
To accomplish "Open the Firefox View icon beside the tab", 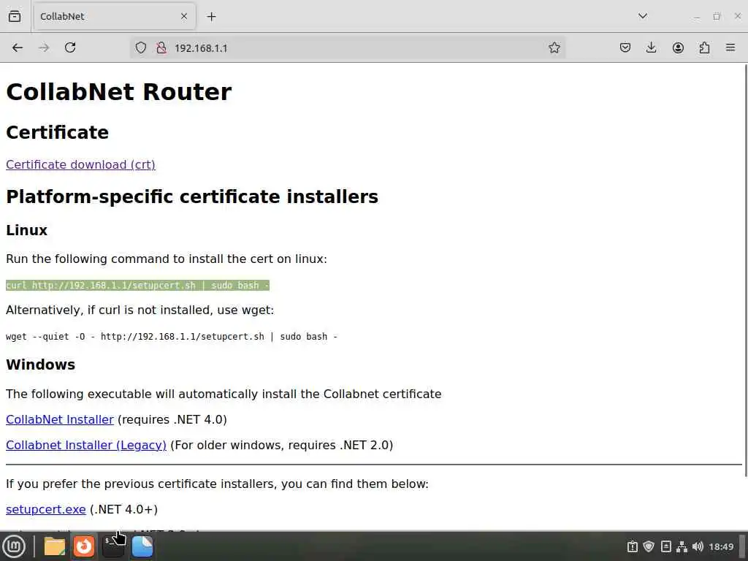I will tap(15, 16).
